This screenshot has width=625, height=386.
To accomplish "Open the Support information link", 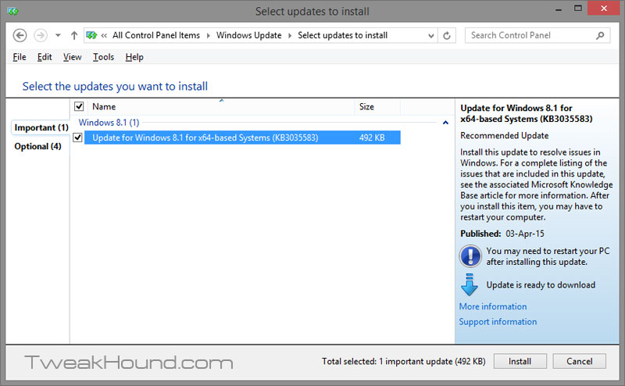I will 498,321.
